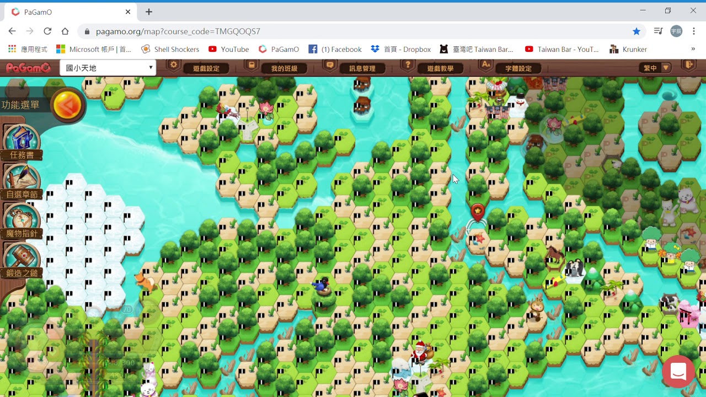Open the YouTube bookmark
The image size is (706, 397).
pyautogui.click(x=228, y=49)
